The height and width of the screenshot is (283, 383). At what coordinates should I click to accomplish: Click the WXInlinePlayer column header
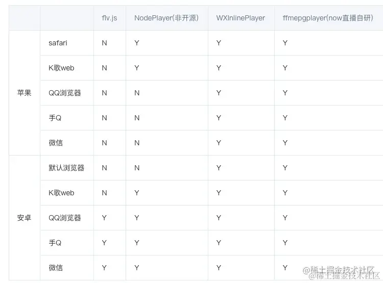coord(241,18)
